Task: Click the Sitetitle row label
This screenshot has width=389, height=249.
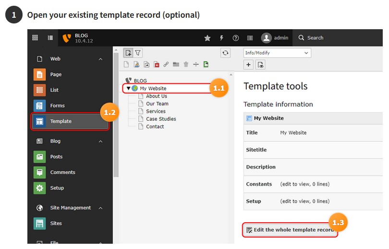Action: pos(256,150)
